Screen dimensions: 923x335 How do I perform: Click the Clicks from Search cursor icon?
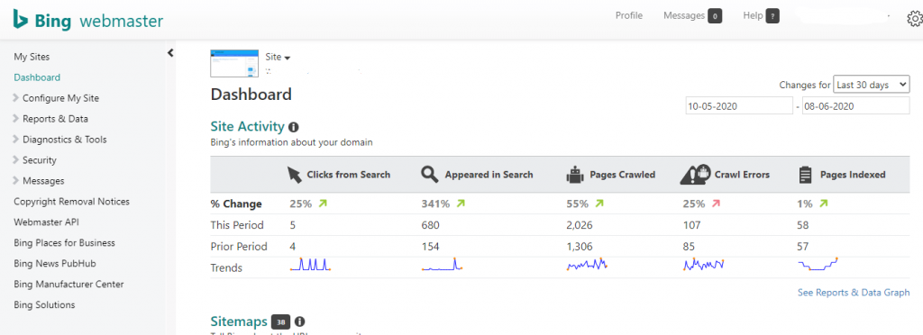(x=294, y=175)
